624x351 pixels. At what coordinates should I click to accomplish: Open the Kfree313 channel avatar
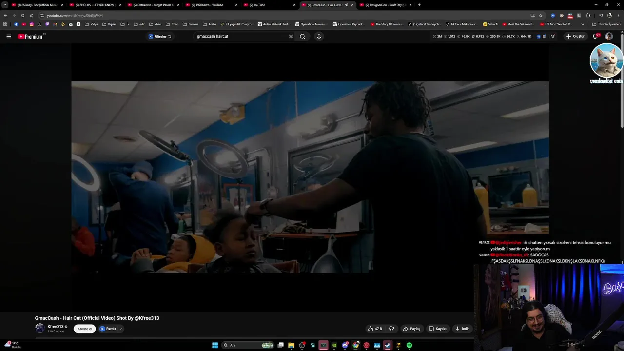(39, 329)
